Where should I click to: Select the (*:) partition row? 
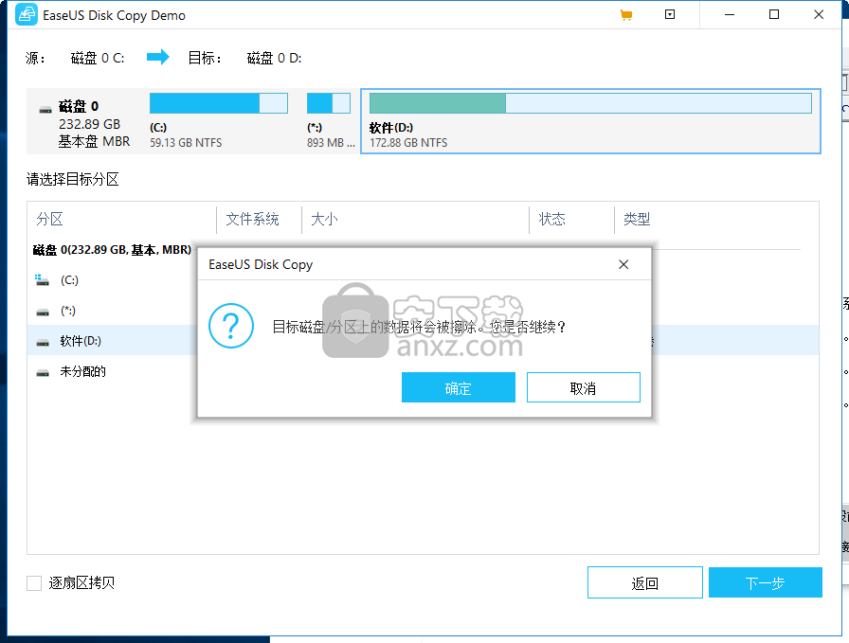tap(112, 310)
